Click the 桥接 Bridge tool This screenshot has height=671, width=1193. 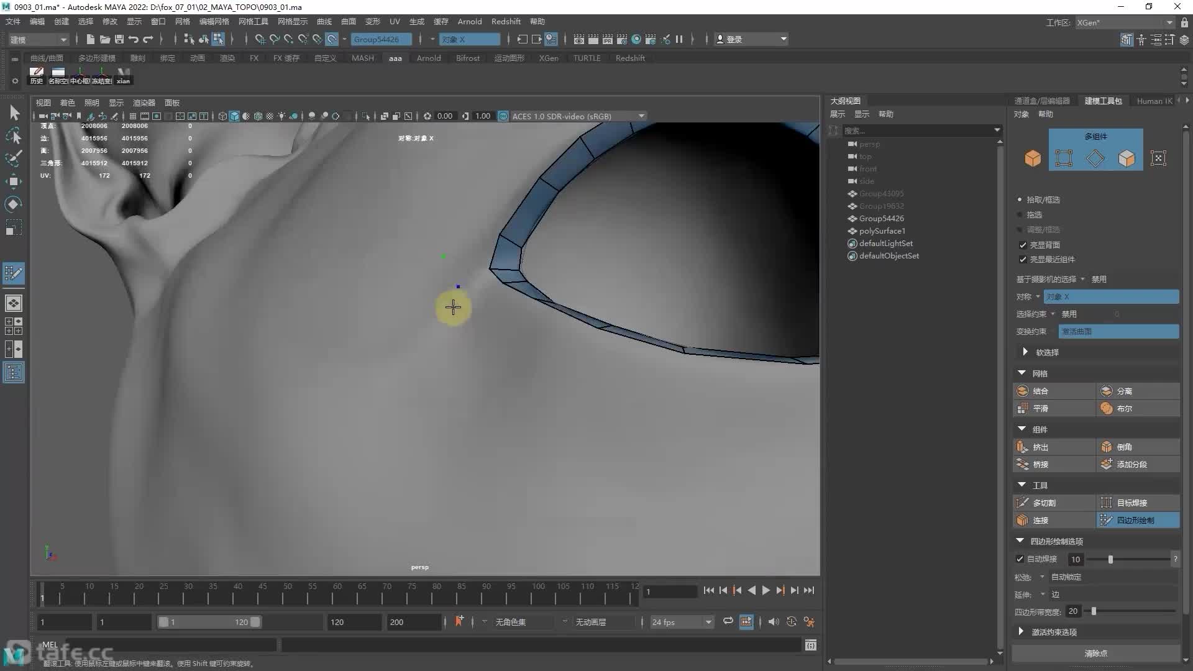[1054, 464]
